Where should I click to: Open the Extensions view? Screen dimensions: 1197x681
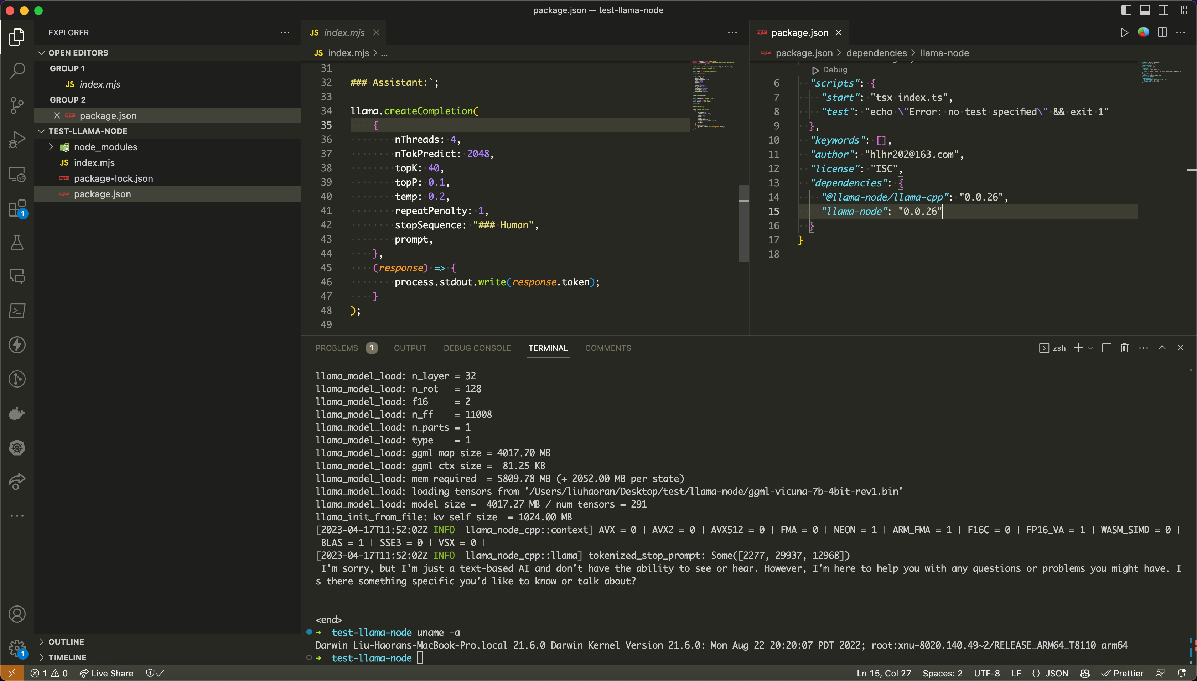17,208
